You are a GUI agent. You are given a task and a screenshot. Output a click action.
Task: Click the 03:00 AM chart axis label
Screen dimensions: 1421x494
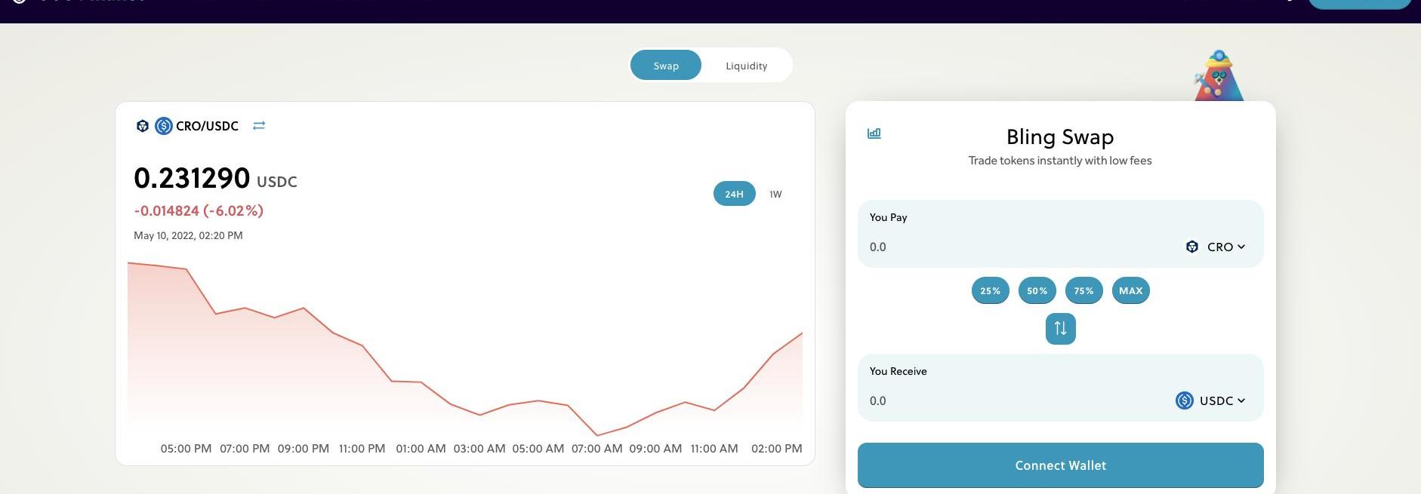479,448
